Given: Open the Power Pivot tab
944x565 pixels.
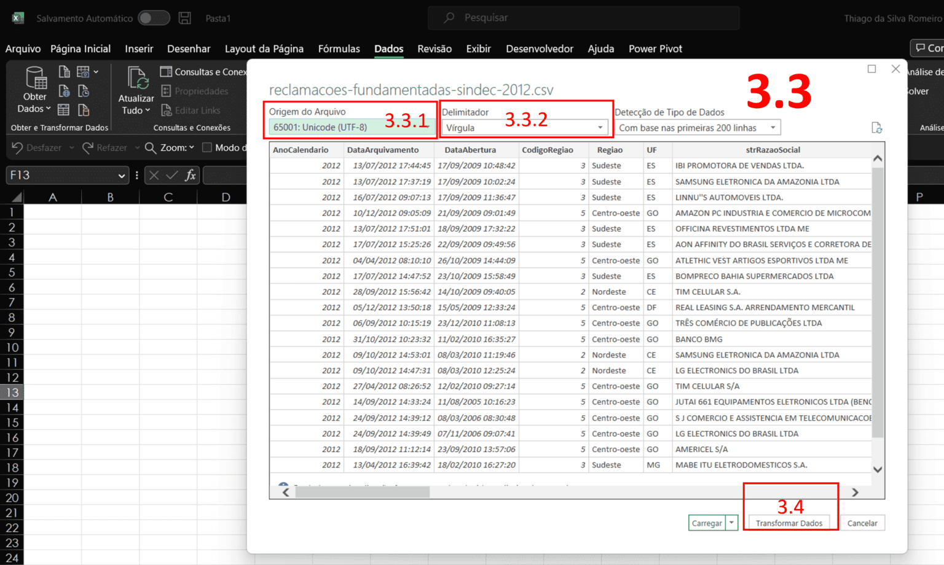Looking at the screenshot, I should click(x=655, y=49).
